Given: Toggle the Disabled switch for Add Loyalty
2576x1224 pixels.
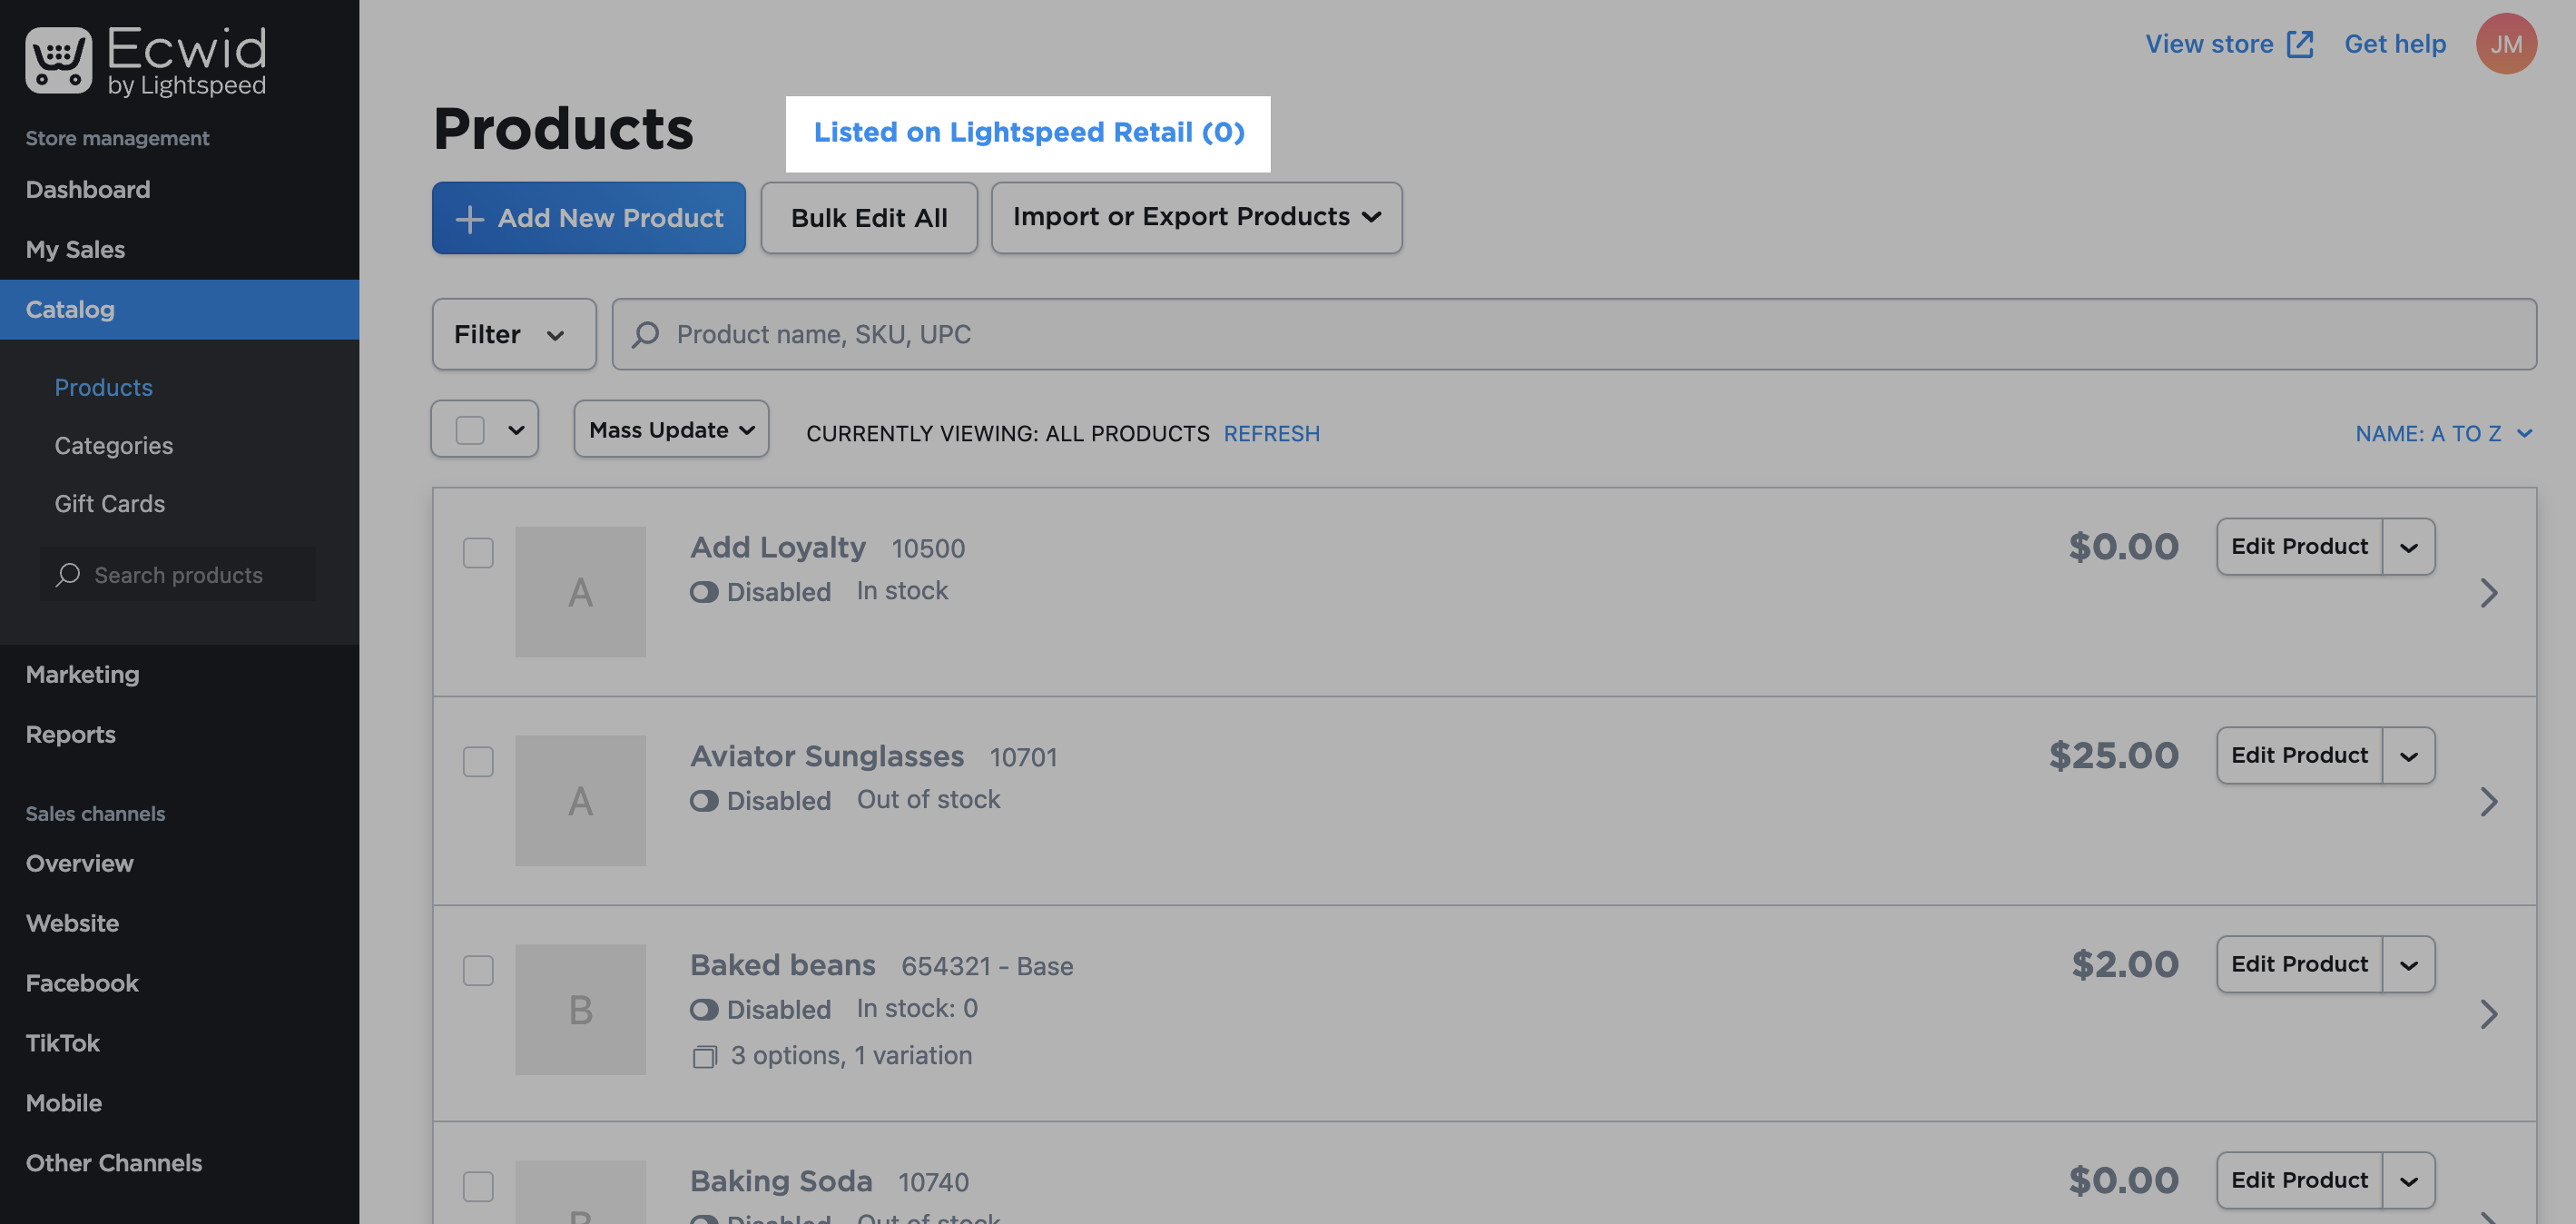Looking at the screenshot, I should (x=704, y=592).
